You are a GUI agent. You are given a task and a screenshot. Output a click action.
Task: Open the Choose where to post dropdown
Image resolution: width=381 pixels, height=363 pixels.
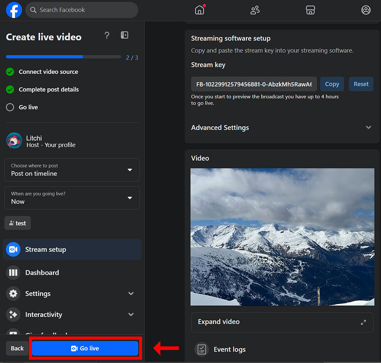coord(72,170)
